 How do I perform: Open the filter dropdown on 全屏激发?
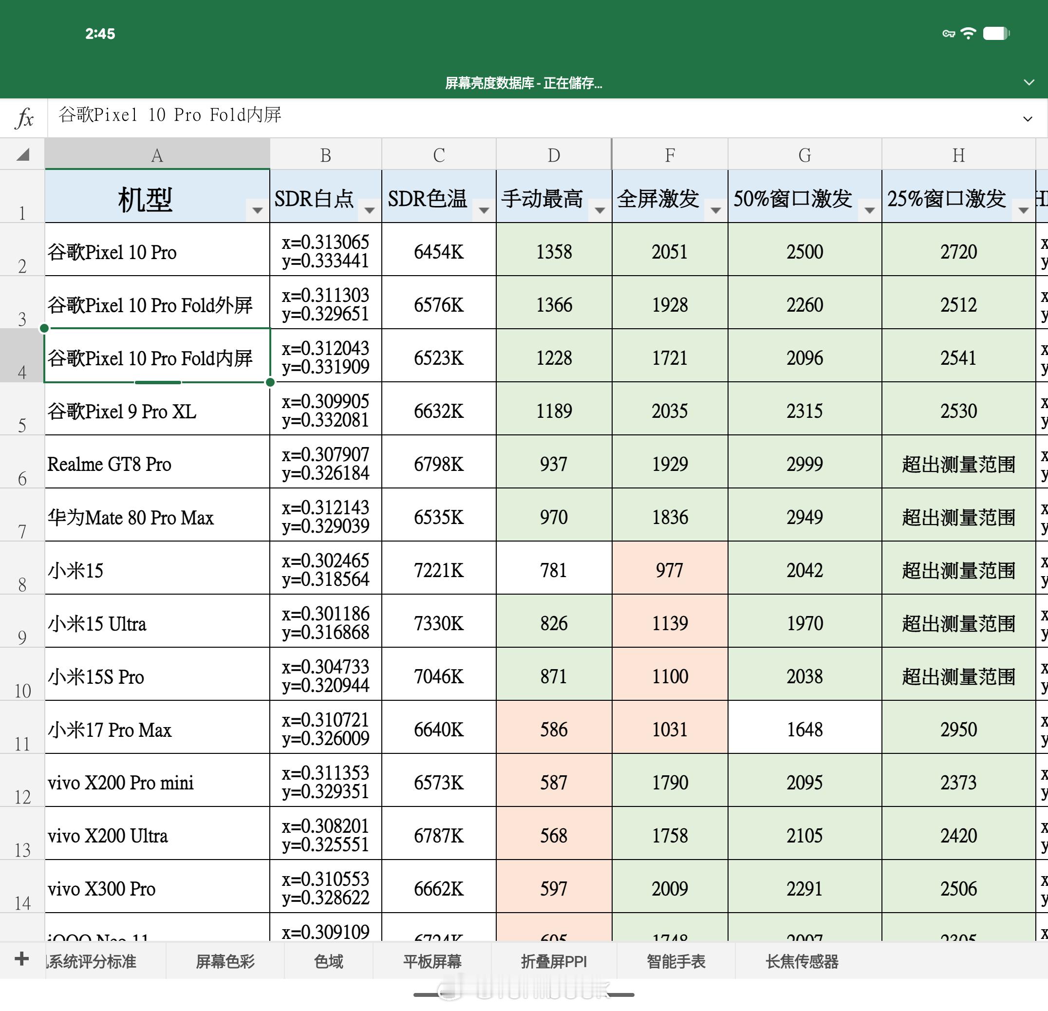pos(715,212)
